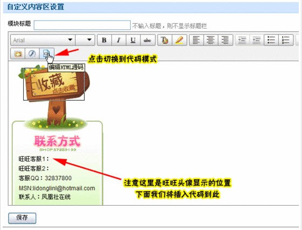The width and height of the screenshot is (302, 230).
Task: Insert a bulleted list
Action: pos(271,40)
